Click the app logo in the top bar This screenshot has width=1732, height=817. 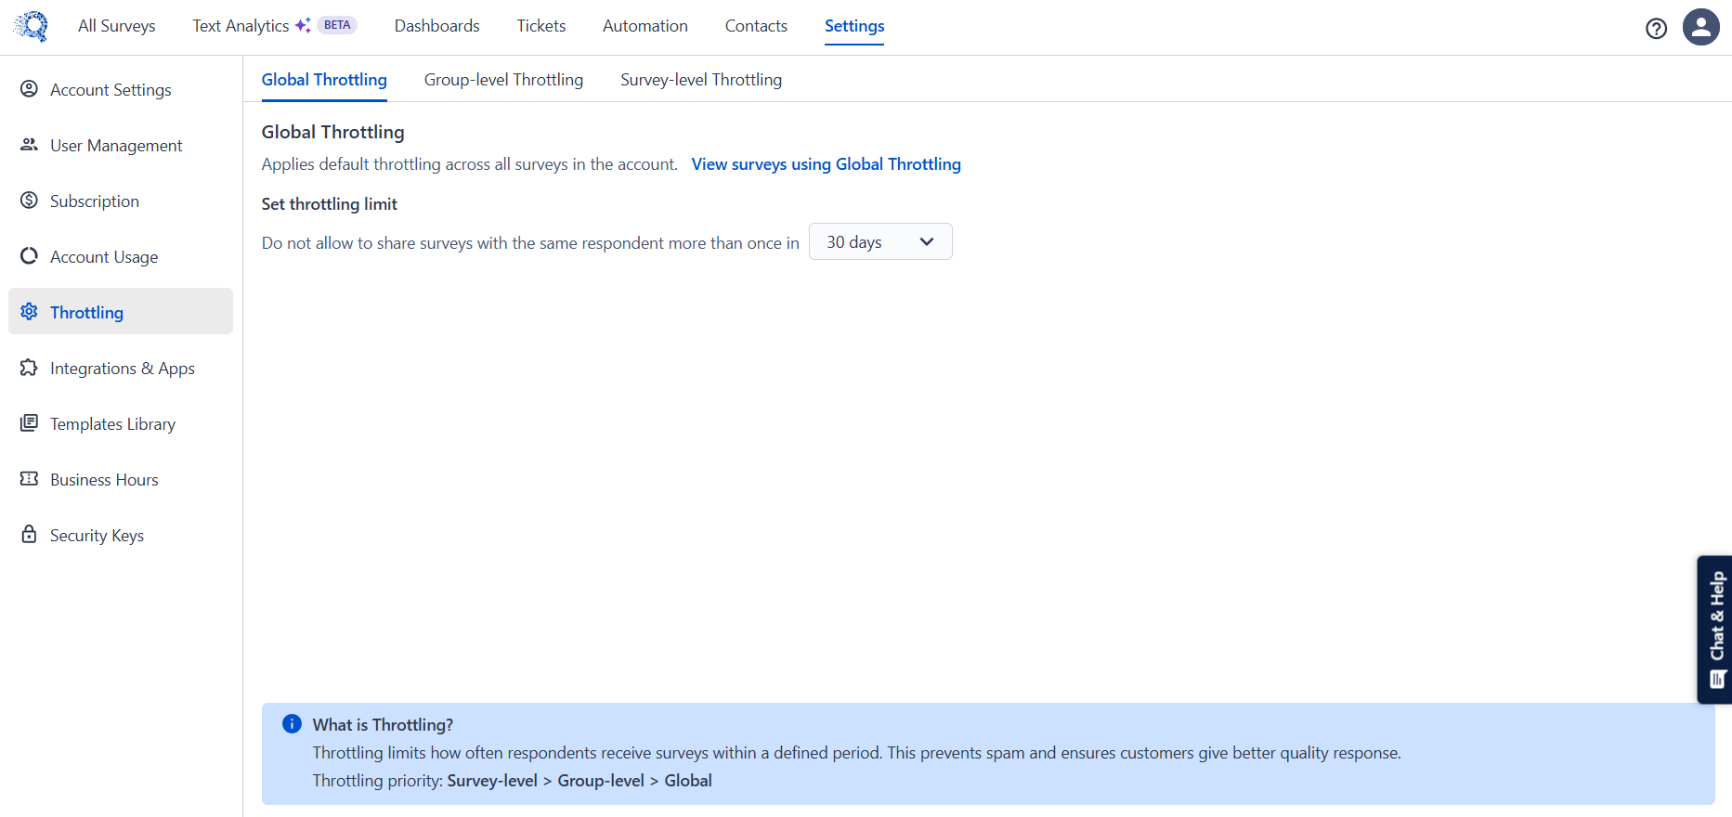(x=32, y=26)
